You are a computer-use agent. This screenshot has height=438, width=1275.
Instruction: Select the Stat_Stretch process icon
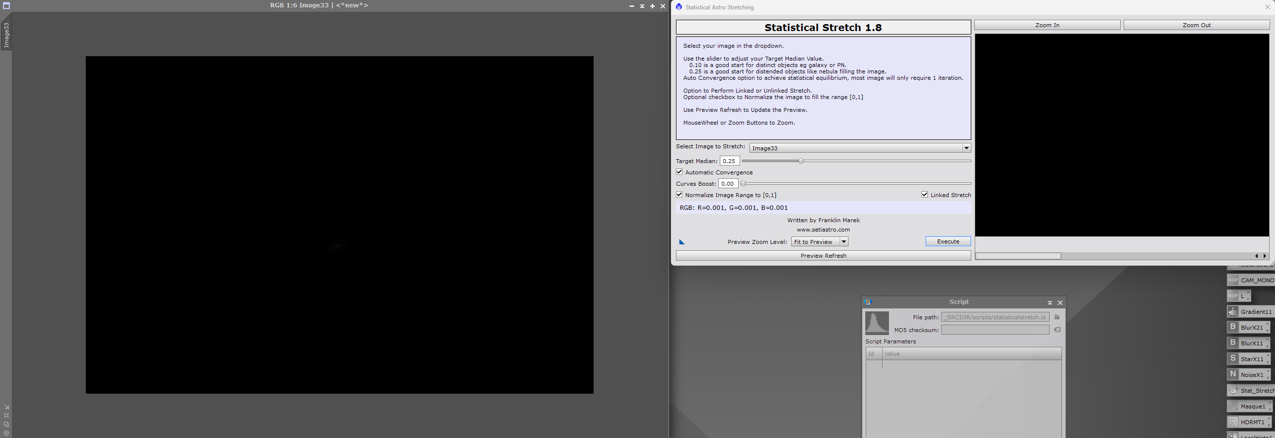click(x=1250, y=391)
